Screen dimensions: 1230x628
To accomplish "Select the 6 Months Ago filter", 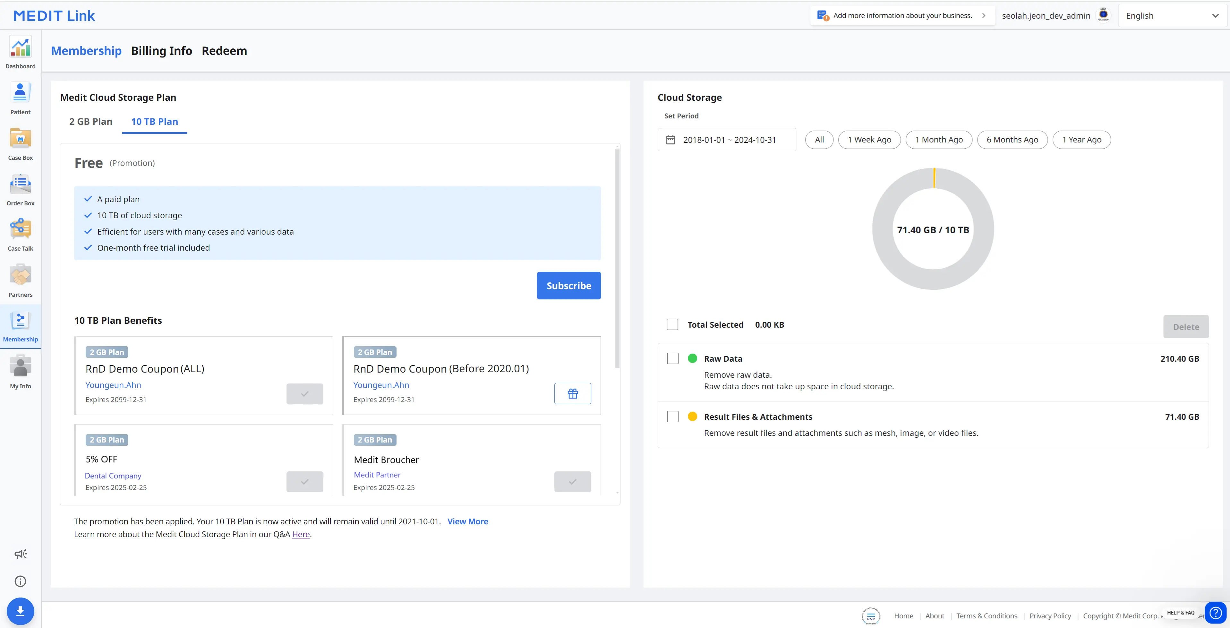I will pos(1012,140).
